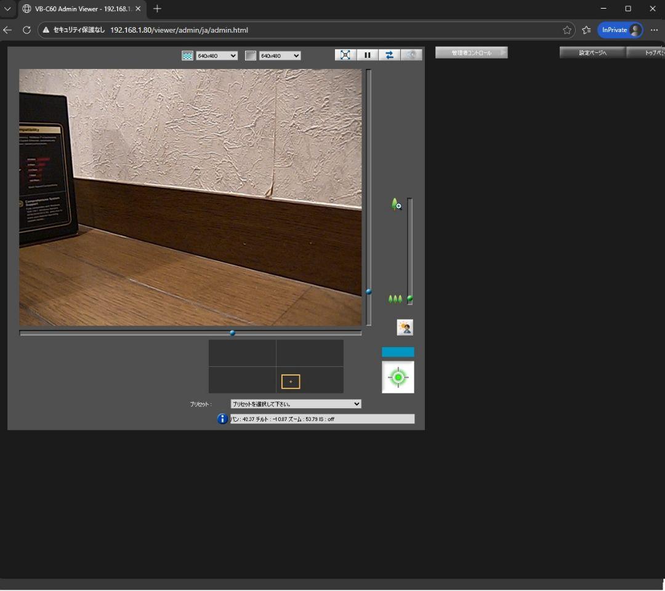665x591 pixels.
Task: Pause the live camera video
Action: pos(368,55)
